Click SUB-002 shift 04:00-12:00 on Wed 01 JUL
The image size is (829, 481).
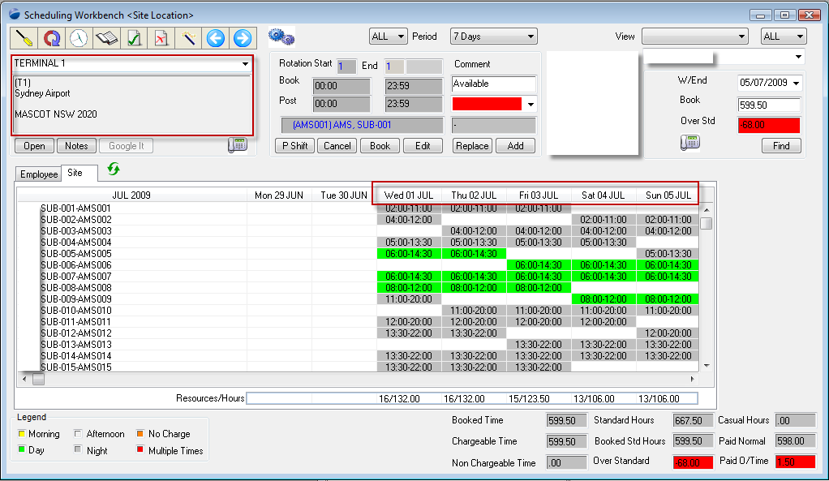tap(409, 219)
